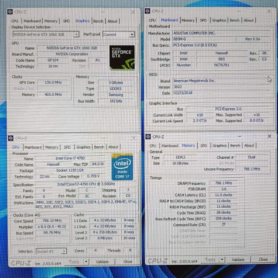Switch to Mainboard tab in CPU window
The width and height of the screenshot is (278, 278).
[33, 147]
